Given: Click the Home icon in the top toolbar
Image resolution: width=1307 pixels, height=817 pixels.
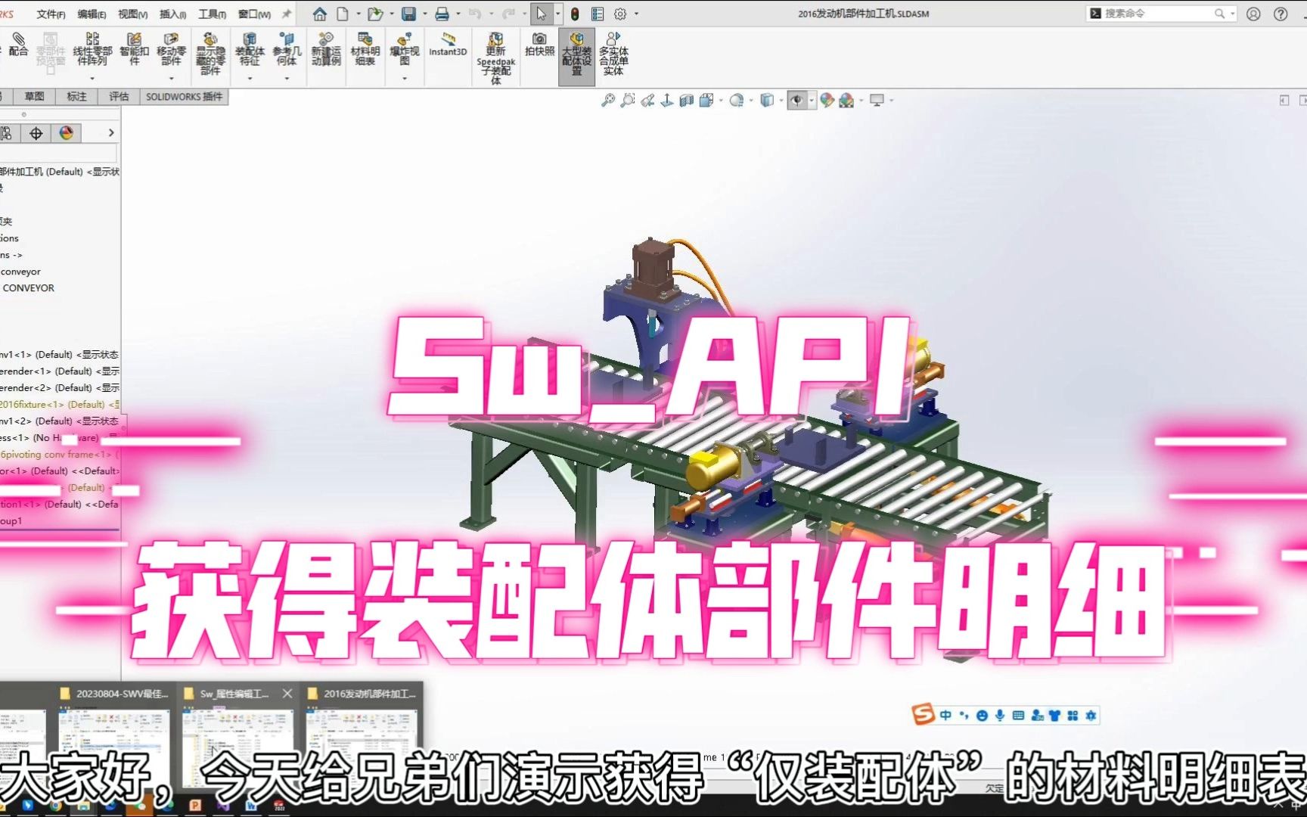Looking at the screenshot, I should 320,14.
